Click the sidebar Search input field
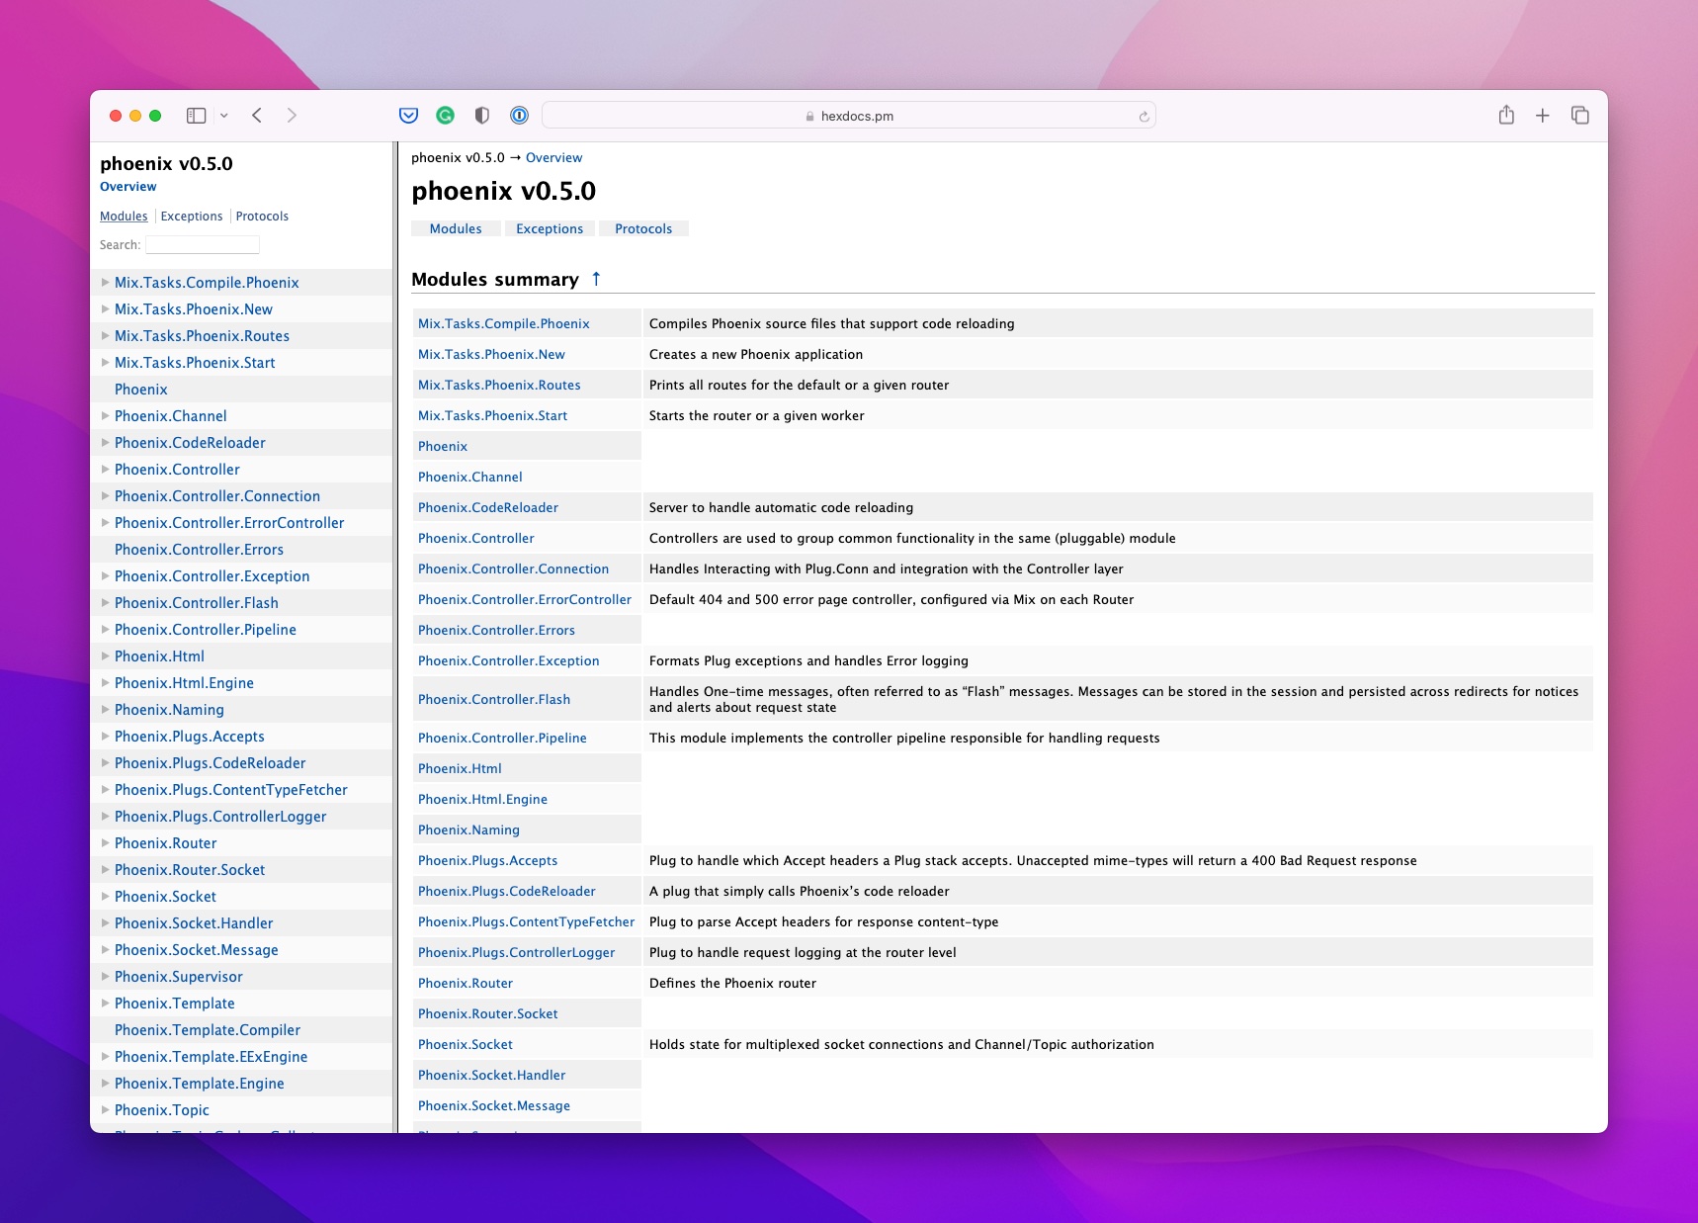 [203, 245]
